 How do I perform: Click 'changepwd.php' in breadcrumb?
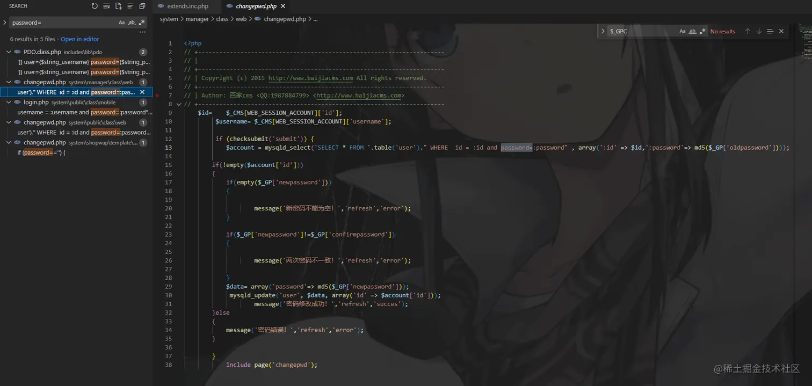285,19
